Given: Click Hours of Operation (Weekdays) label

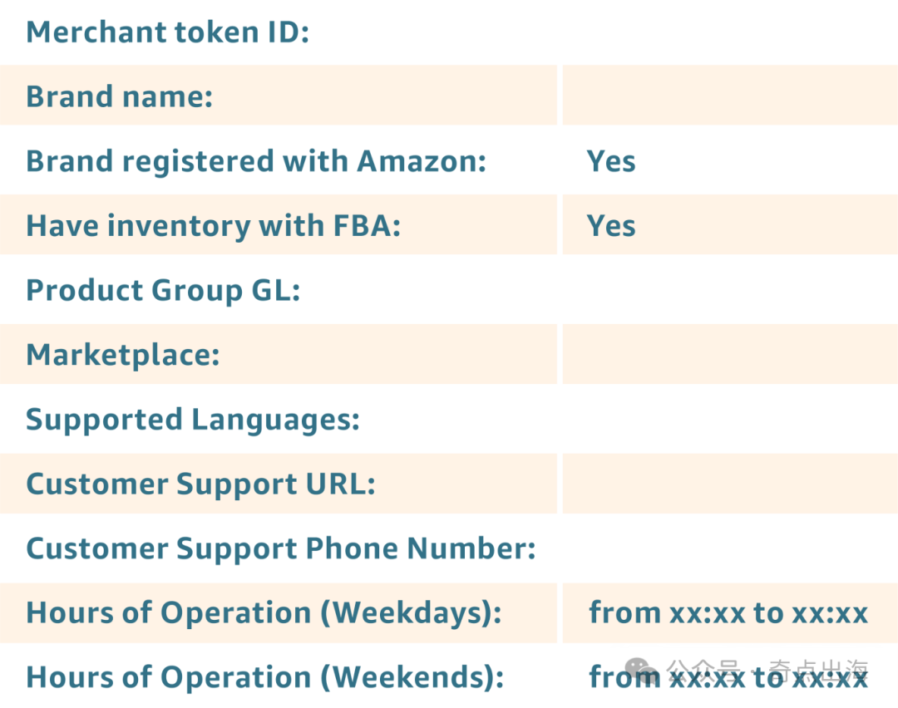Looking at the screenshot, I should tap(264, 613).
